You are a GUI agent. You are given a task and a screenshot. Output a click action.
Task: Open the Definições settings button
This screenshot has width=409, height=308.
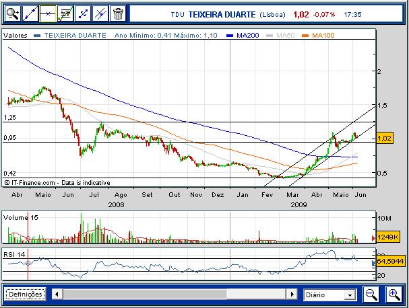[x=26, y=295]
